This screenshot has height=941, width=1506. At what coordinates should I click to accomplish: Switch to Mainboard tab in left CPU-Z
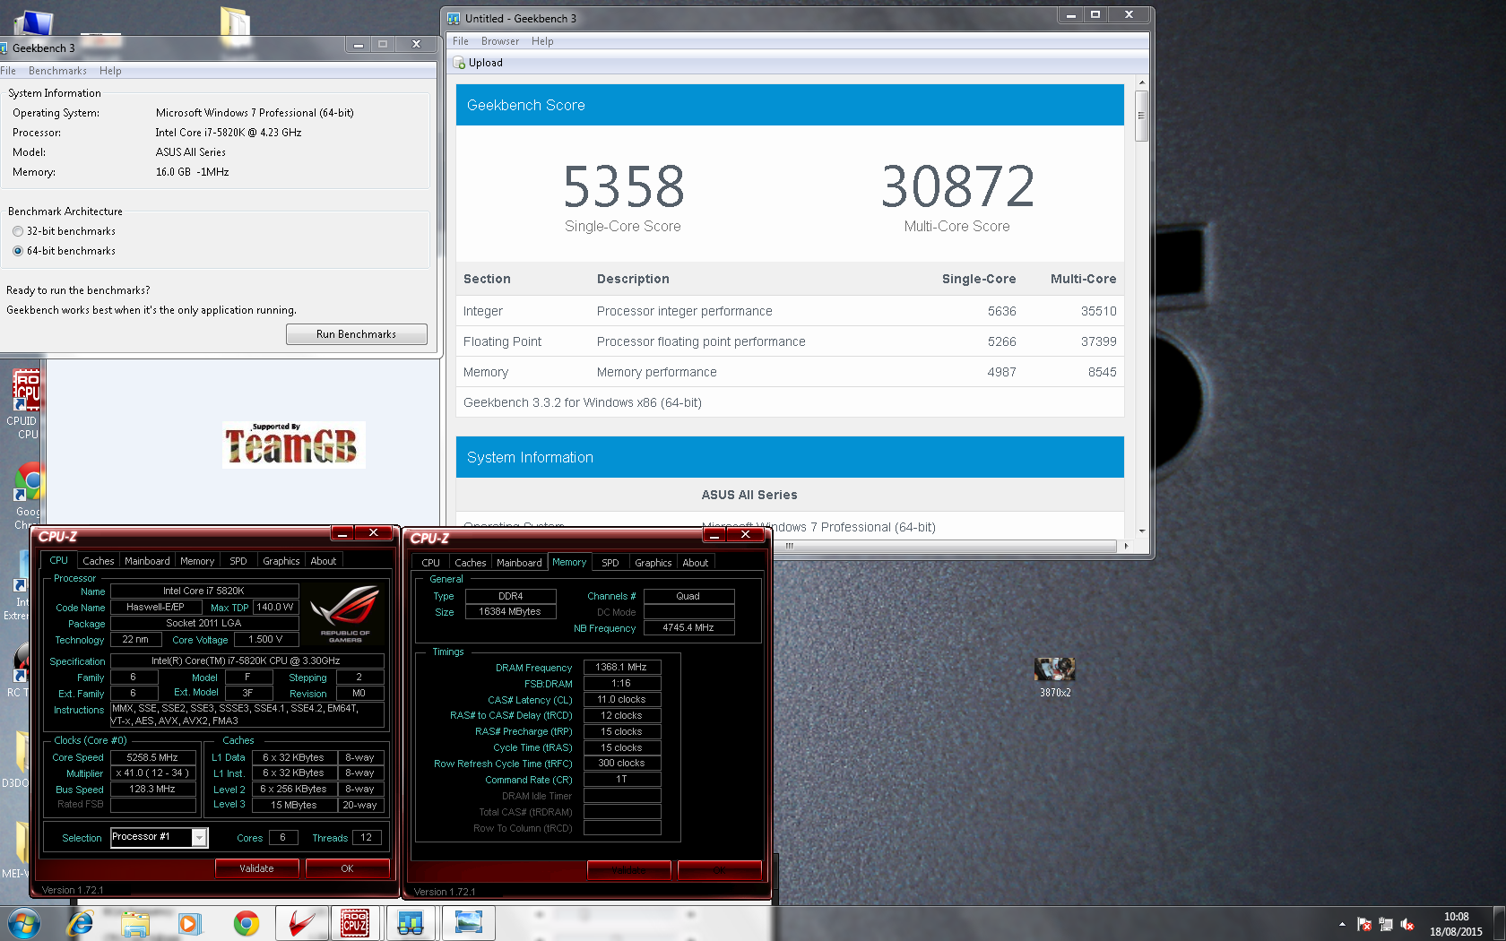click(147, 561)
